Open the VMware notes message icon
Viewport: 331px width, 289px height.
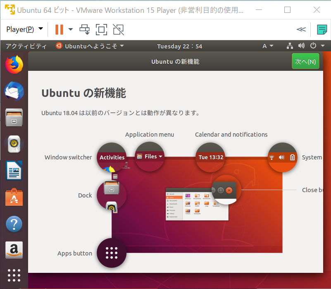pyautogui.click(x=322, y=29)
